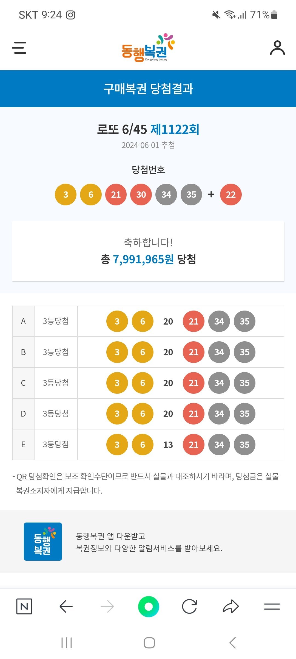Go back with browser left arrow

coord(66,606)
